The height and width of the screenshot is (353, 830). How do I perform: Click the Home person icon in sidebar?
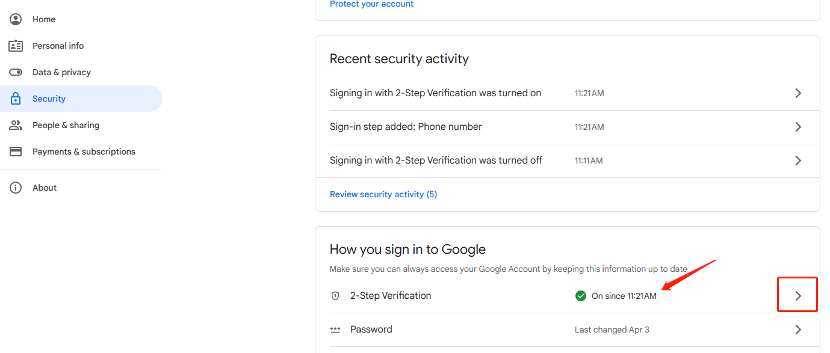pyautogui.click(x=16, y=19)
